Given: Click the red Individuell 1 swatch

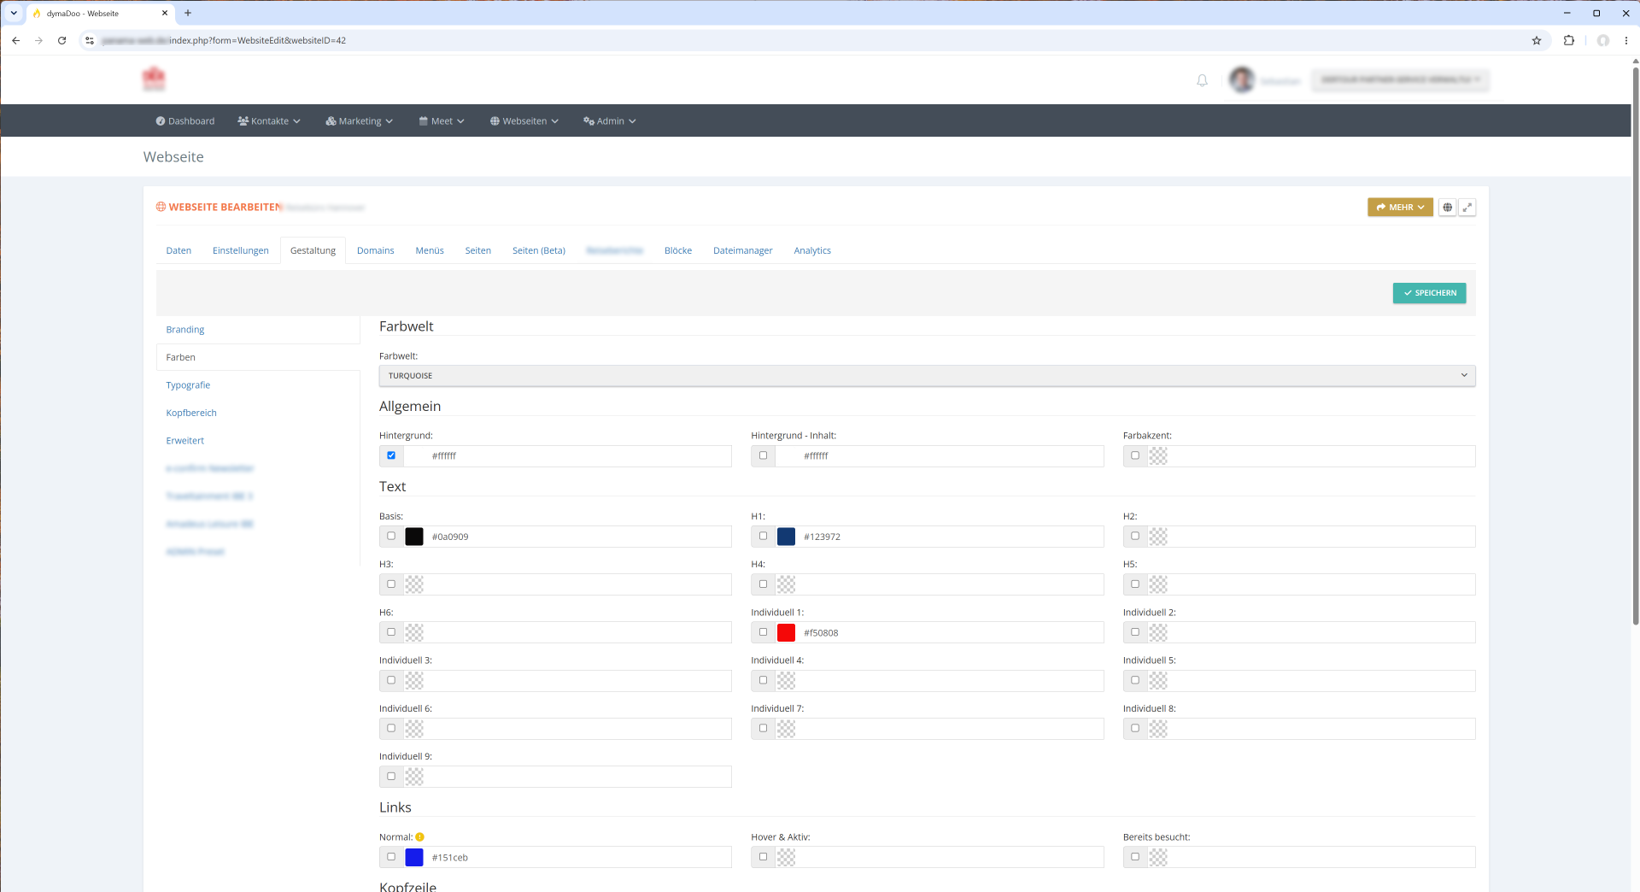Looking at the screenshot, I should [x=786, y=632].
